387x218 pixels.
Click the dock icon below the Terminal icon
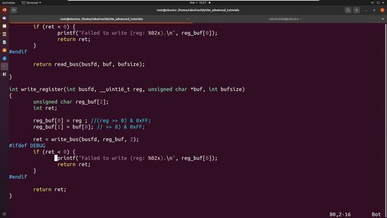pos(4,74)
